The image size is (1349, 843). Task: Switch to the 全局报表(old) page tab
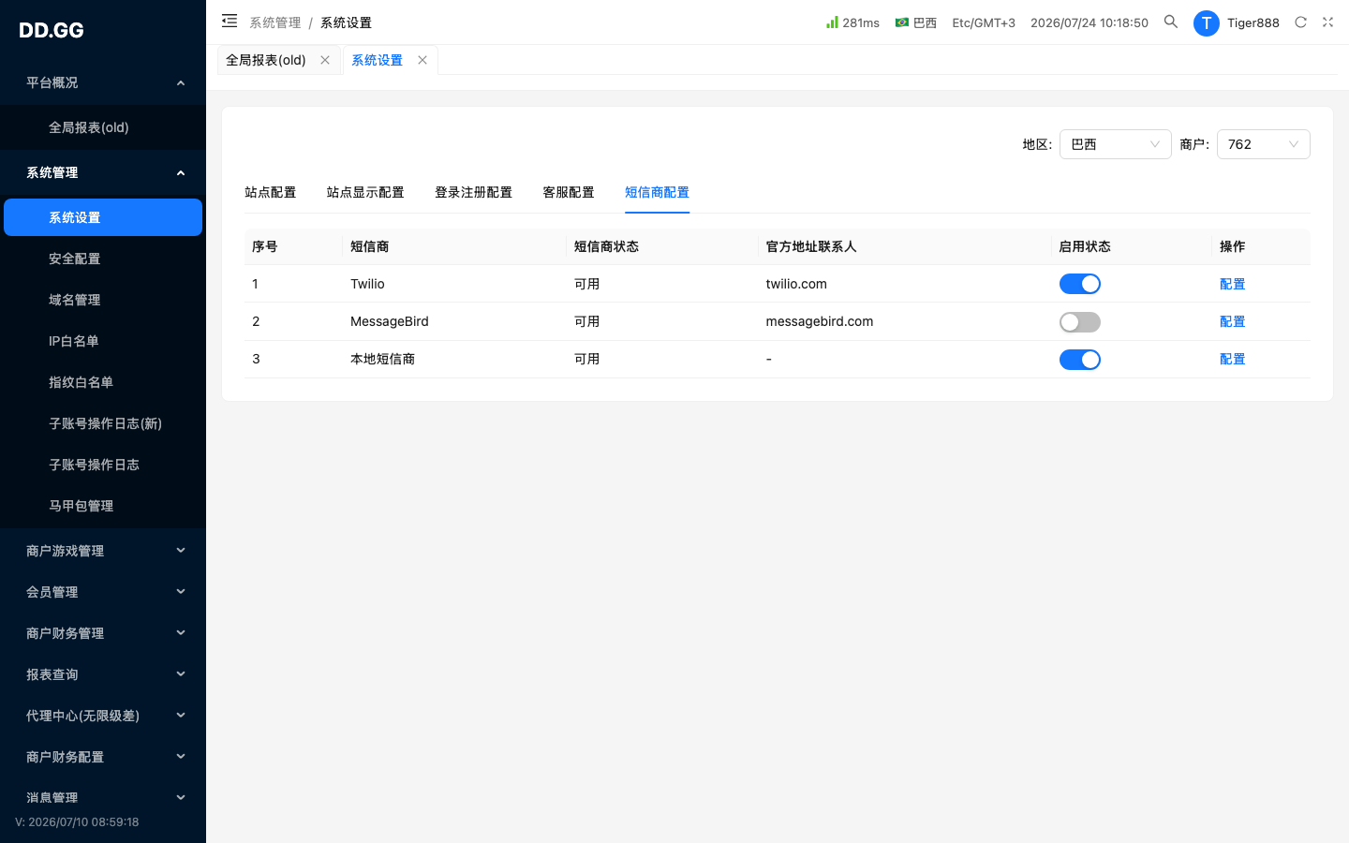pyautogui.click(x=266, y=60)
